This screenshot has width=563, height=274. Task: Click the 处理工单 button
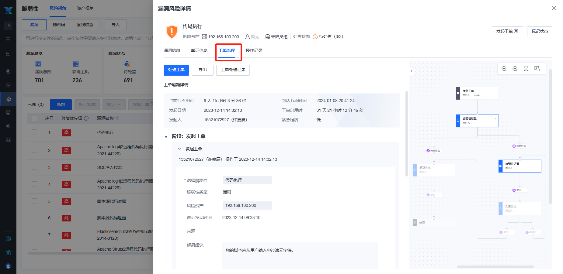tap(176, 70)
